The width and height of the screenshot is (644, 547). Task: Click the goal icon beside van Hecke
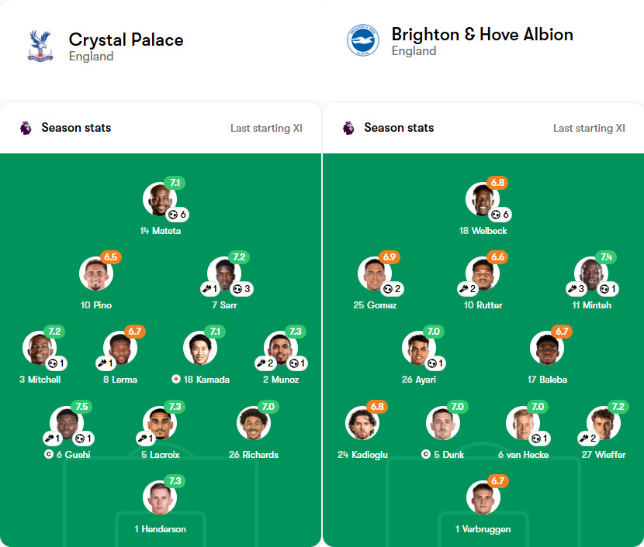click(535, 439)
